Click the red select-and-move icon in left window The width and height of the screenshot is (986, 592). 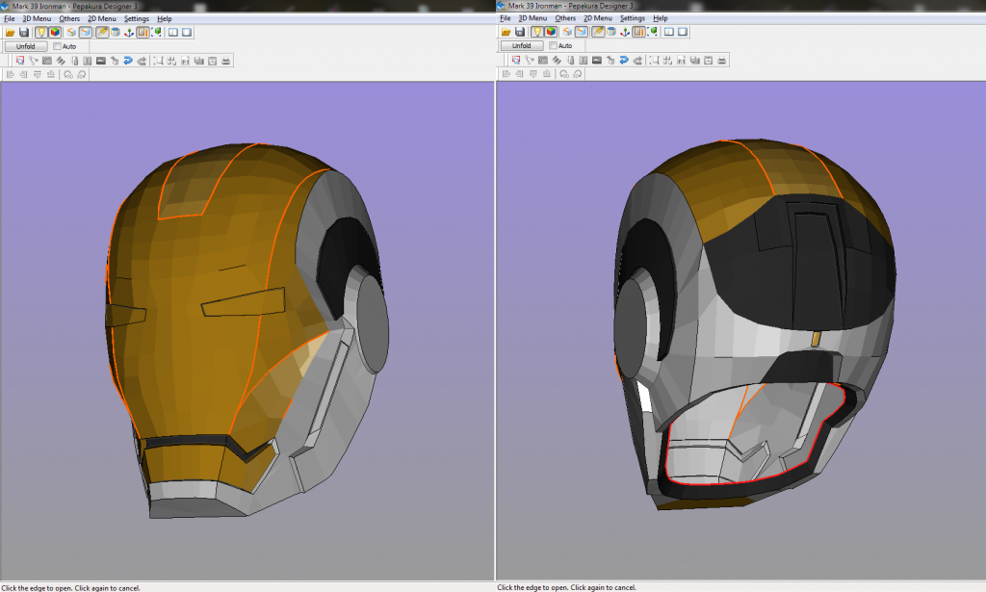pyautogui.click(x=19, y=61)
